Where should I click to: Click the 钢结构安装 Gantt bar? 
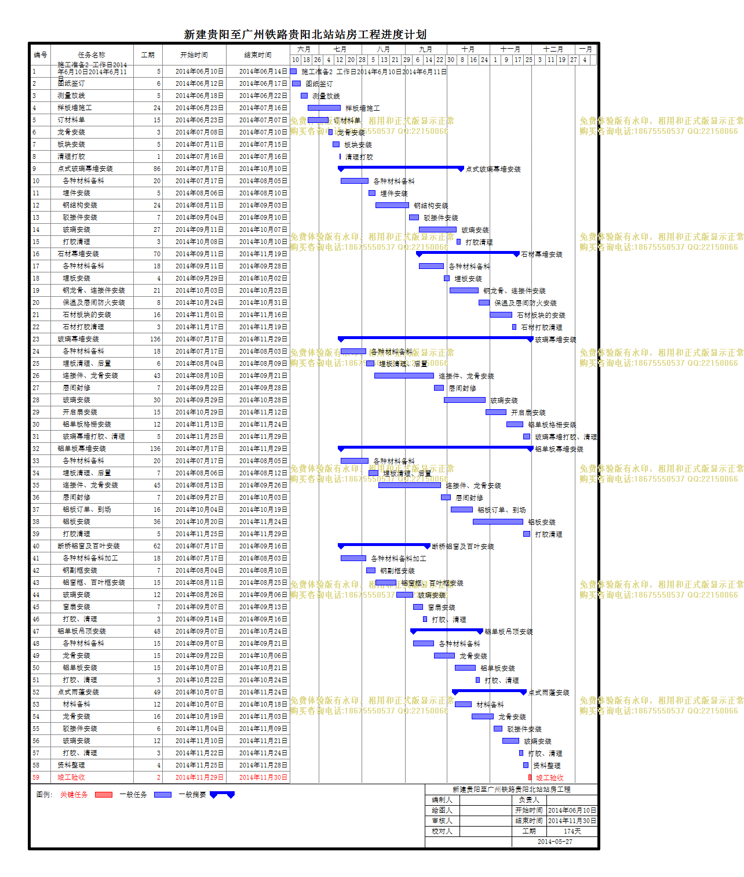pyautogui.click(x=392, y=205)
